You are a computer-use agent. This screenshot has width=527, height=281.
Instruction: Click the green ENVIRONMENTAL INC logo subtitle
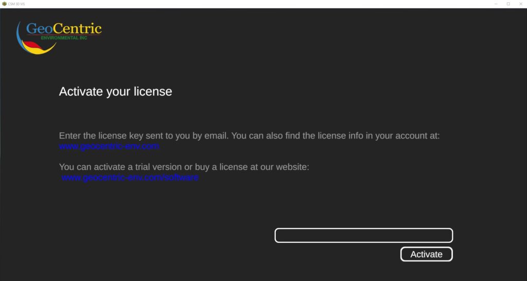coord(64,38)
